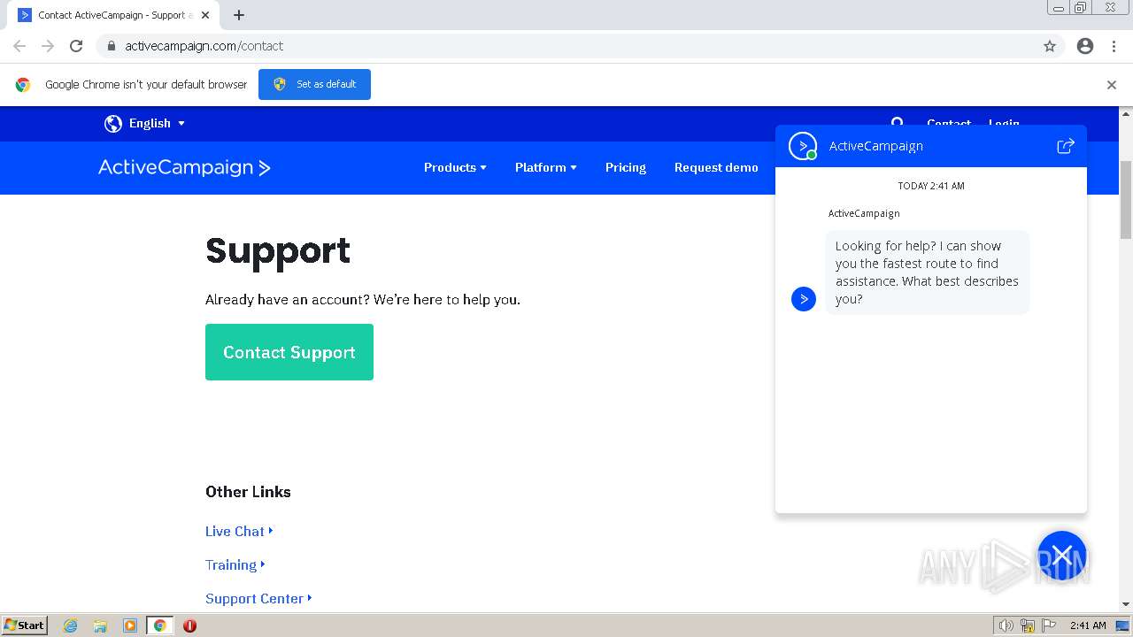Image resolution: width=1133 pixels, height=637 pixels.
Task: Open the Live Chat link
Action: (x=239, y=531)
